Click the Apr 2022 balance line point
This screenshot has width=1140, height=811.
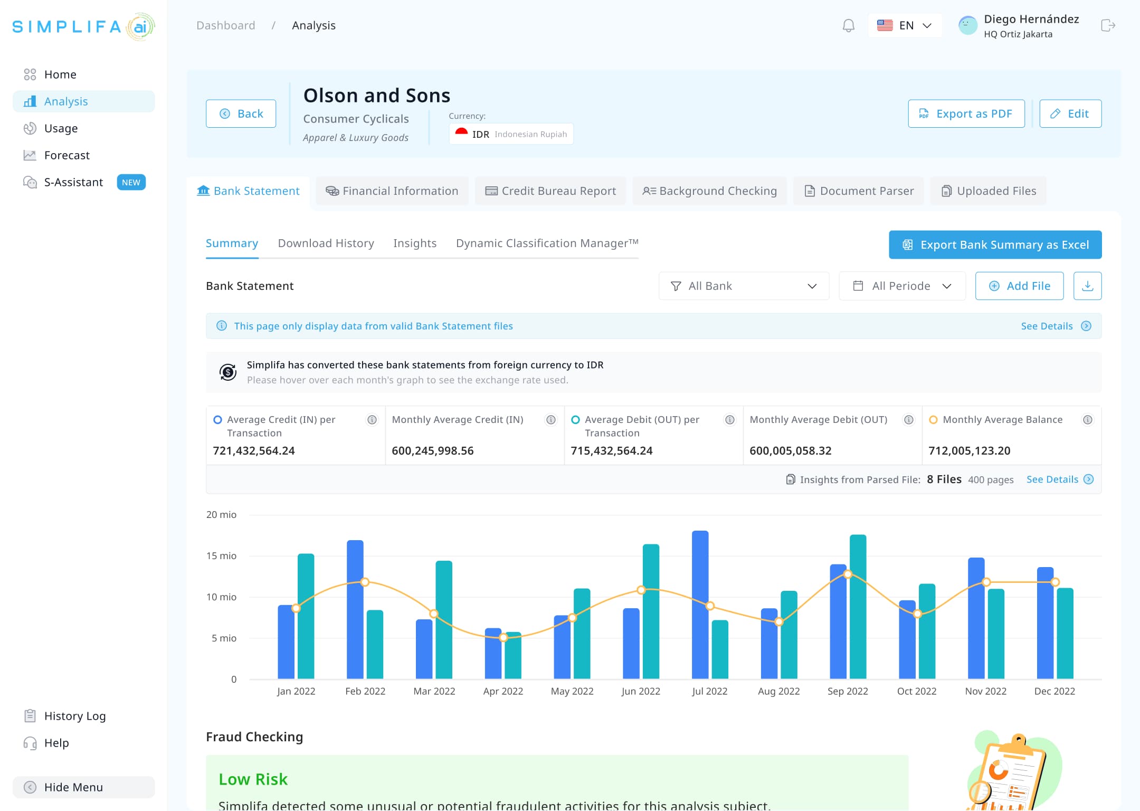[503, 638]
